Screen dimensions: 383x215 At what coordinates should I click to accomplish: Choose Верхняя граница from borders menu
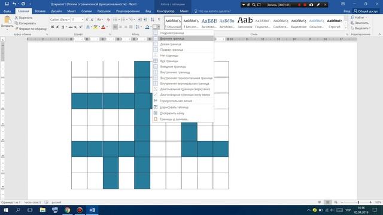tap(183, 38)
